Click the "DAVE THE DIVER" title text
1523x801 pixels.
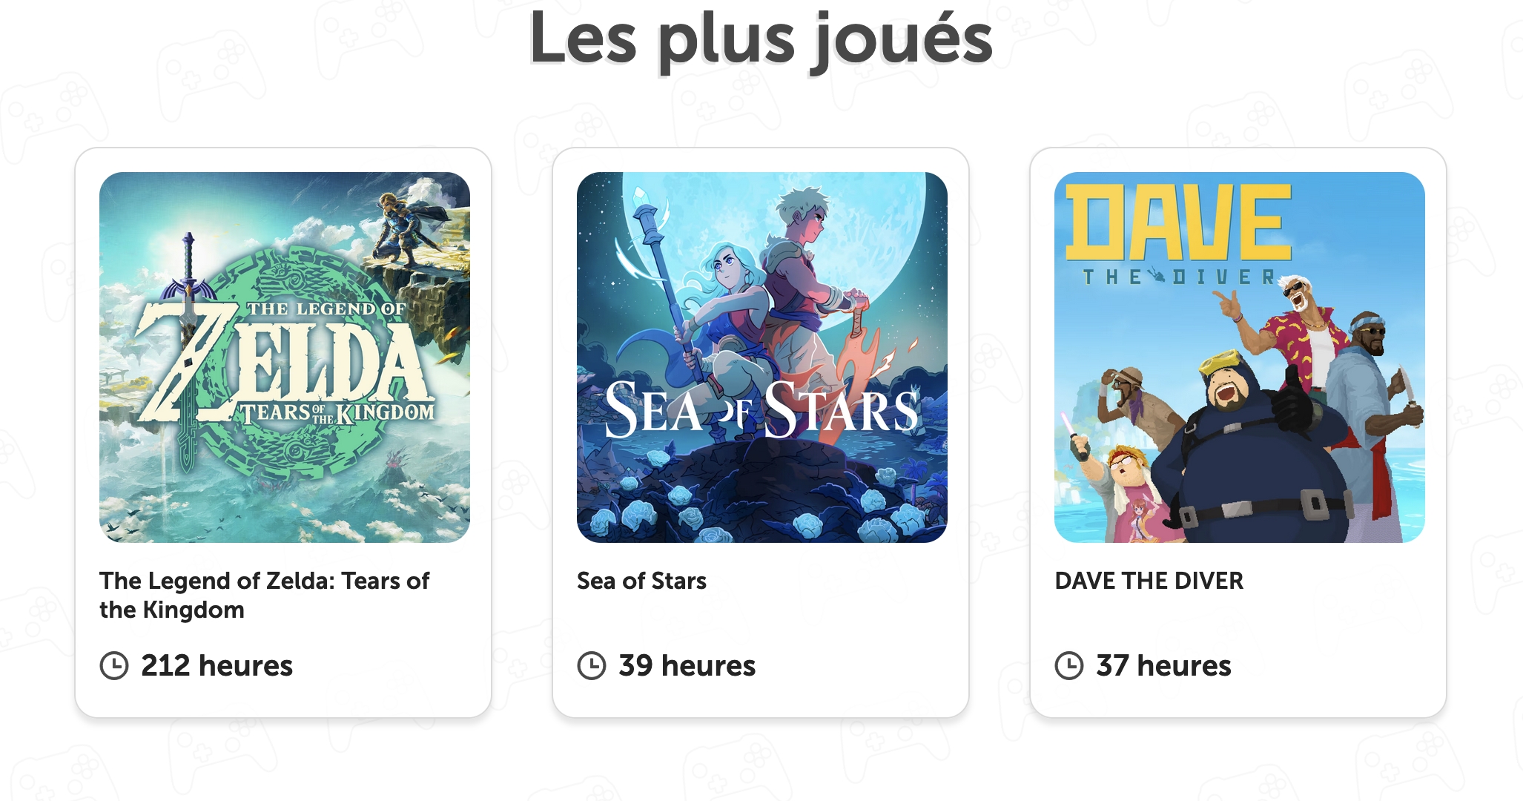coord(1149,581)
